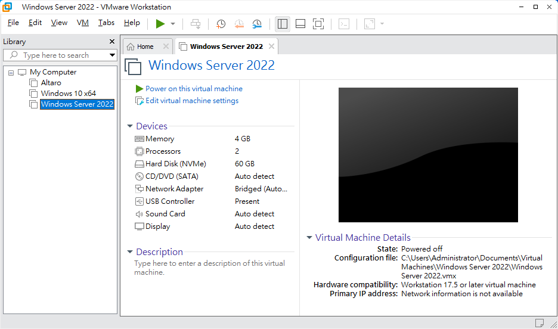The width and height of the screenshot is (558, 329).
Task: Open the power options dropdown arrow
Action: (x=173, y=24)
